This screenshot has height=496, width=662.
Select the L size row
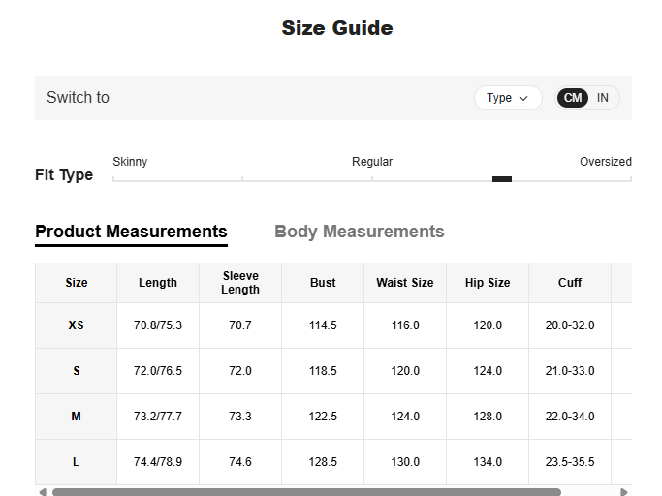76,462
